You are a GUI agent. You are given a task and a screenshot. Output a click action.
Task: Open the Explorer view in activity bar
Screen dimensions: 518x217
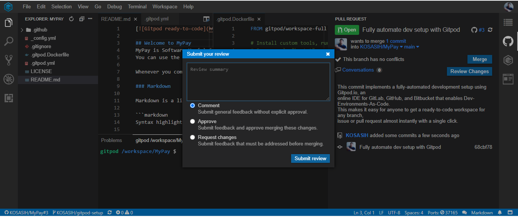click(x=8, y=23)
